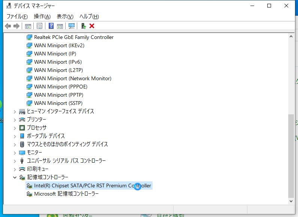Click the scrollbar down arrow
Screen dimensions: 298x217
291,201
